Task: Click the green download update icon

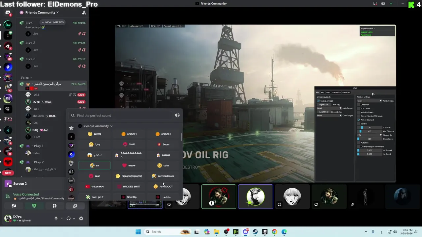Action: 391,4
